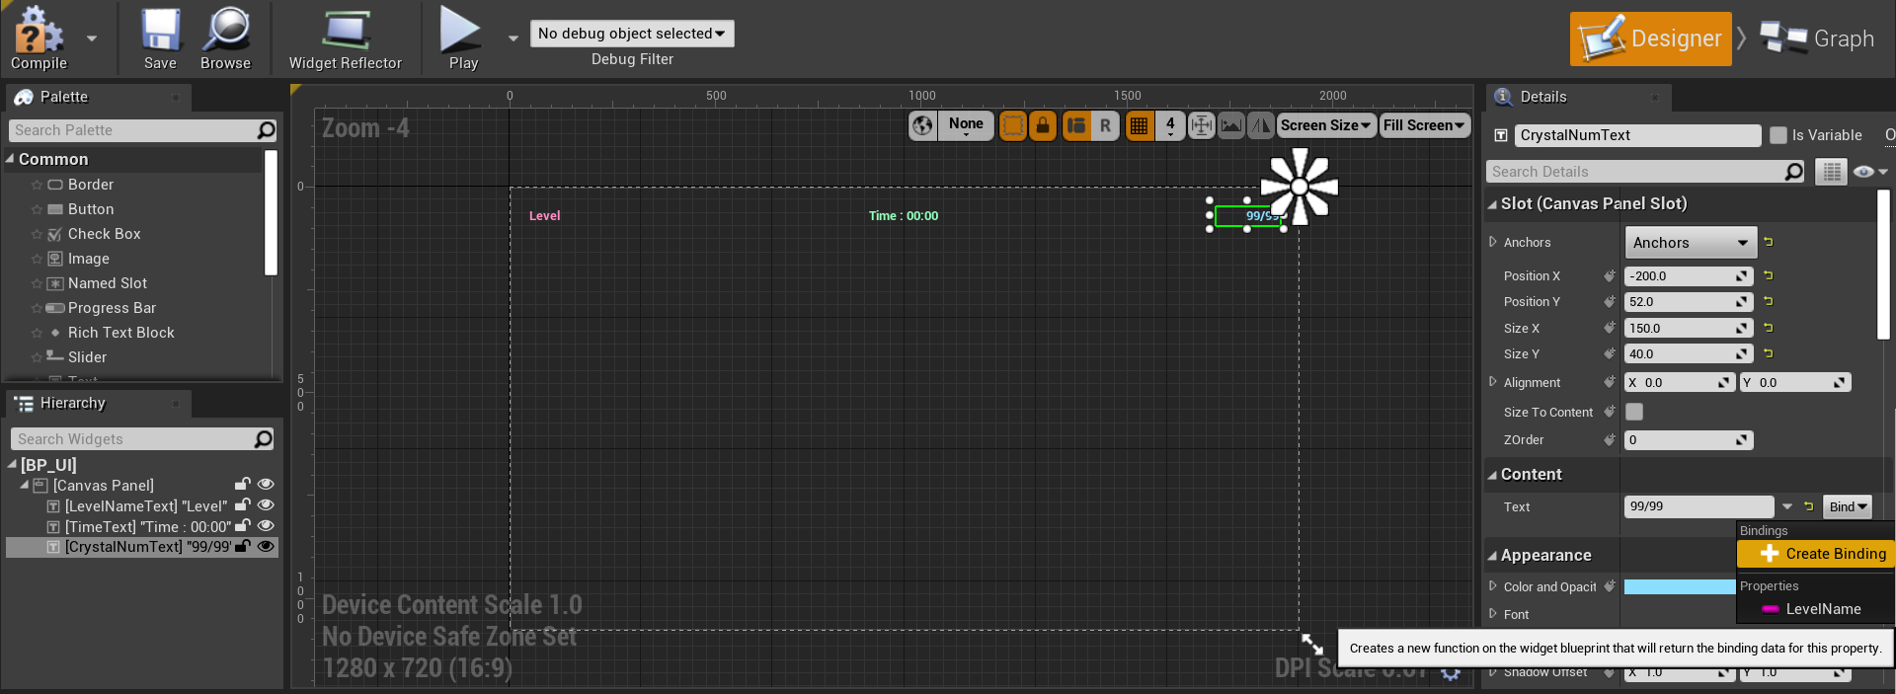The width and height of the screenshot is (1896, 694).
Task: Toggle CrystalNumText visibility eye
Action: point(266,546)
